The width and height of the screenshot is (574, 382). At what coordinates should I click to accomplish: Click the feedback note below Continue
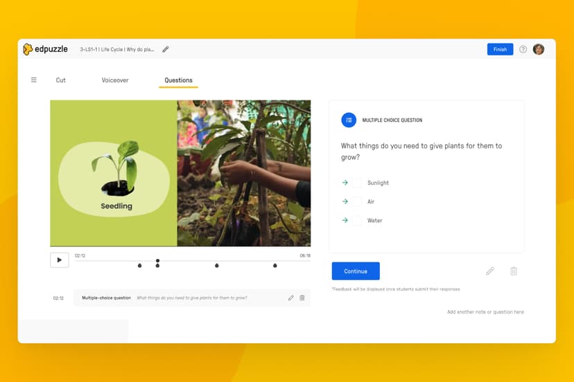396,289
